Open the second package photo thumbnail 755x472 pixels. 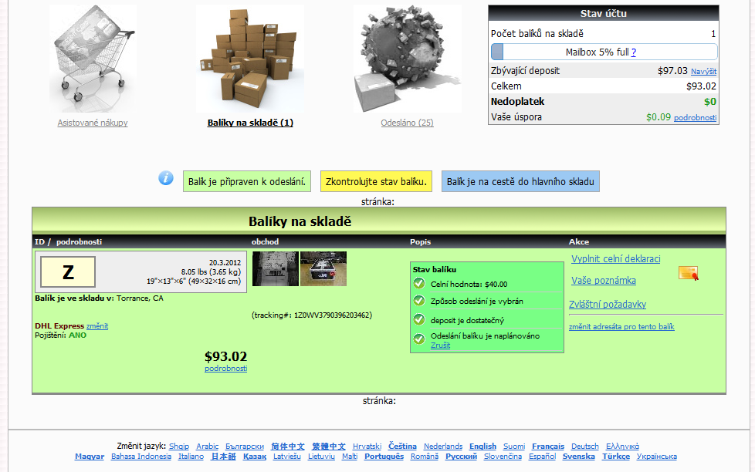(323, 268)
